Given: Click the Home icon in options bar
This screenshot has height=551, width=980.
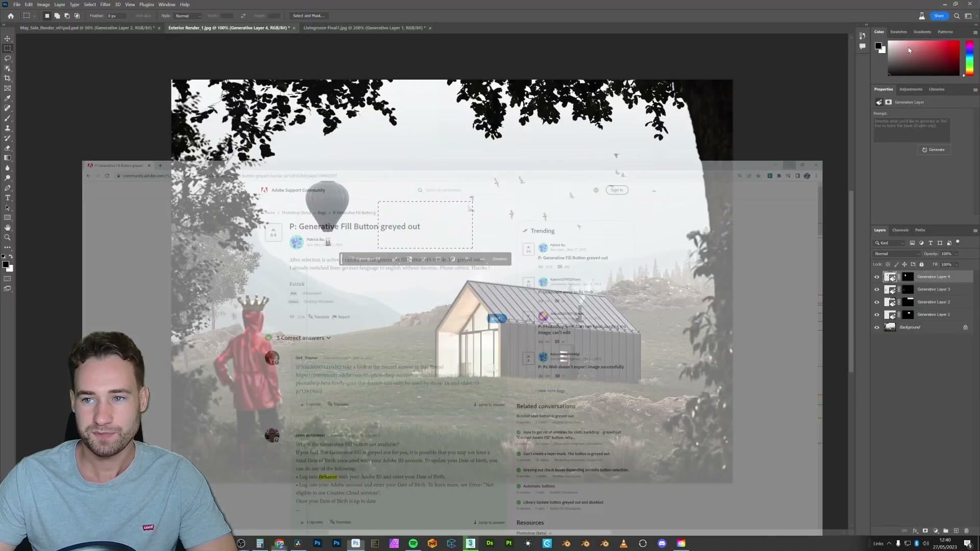Looking at the screenshot, I should (x=11, y=16).
